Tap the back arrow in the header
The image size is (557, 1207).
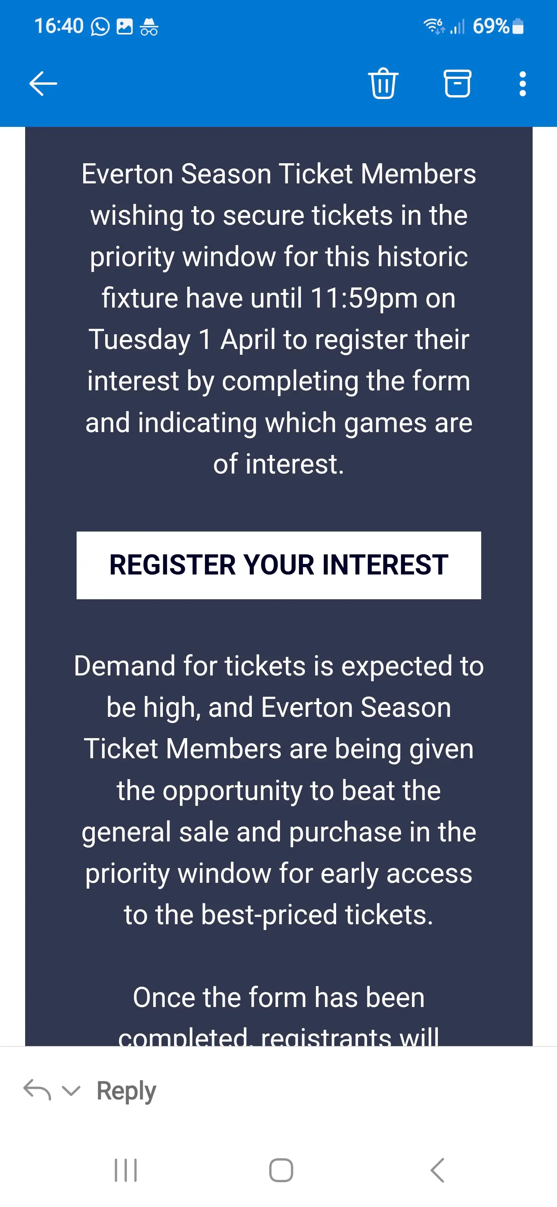[x=43, y=84]
